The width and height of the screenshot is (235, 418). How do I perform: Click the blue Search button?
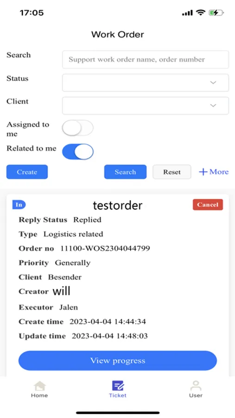125,172
